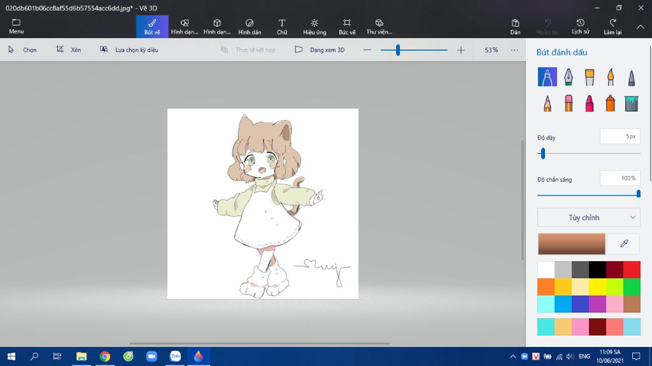652x366 pixels.
Task: Toggle Dạng xem 3D view
Action: [320, 50]
